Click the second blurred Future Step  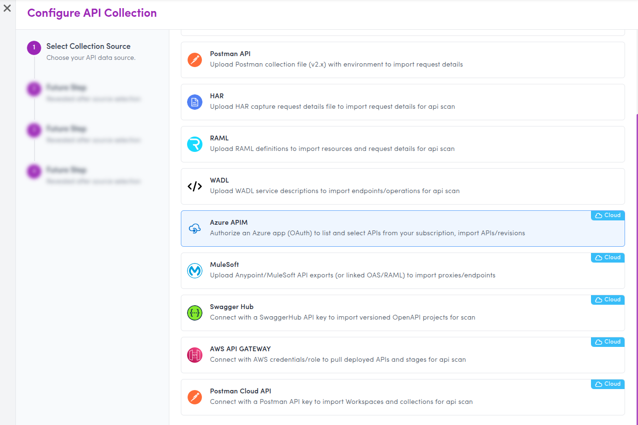click(x=66, y=129)
